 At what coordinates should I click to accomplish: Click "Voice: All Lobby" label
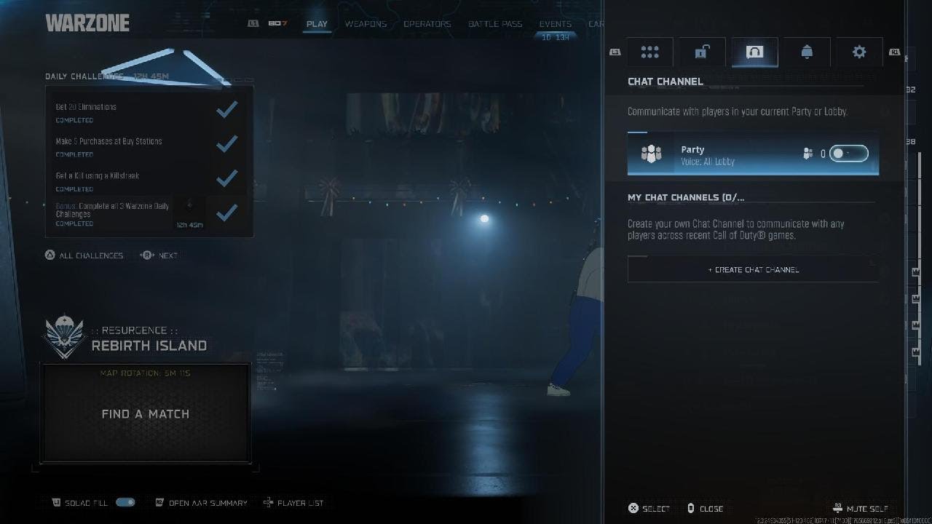point(708,162)
